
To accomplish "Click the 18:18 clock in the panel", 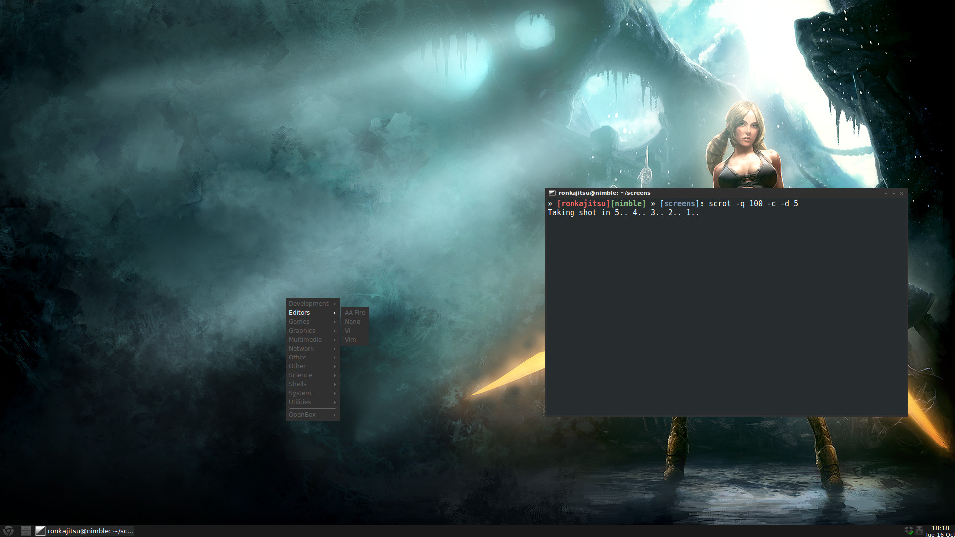I will (x=940, y=528).
